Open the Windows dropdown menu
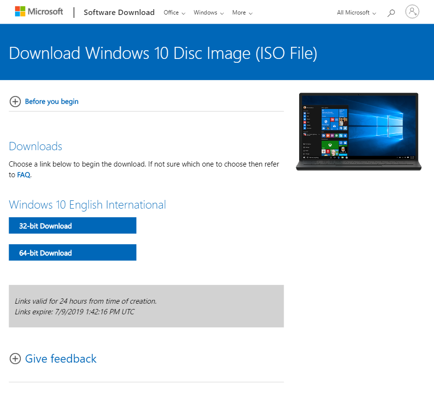The height and width of the screenshot is (394, 434). pyautogui.click(x=209, y=13)
